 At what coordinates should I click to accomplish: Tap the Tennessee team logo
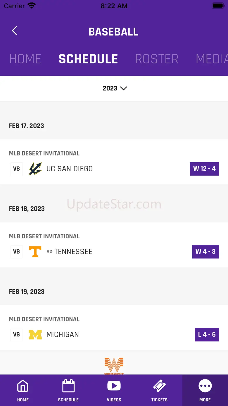tap(35, 252)
